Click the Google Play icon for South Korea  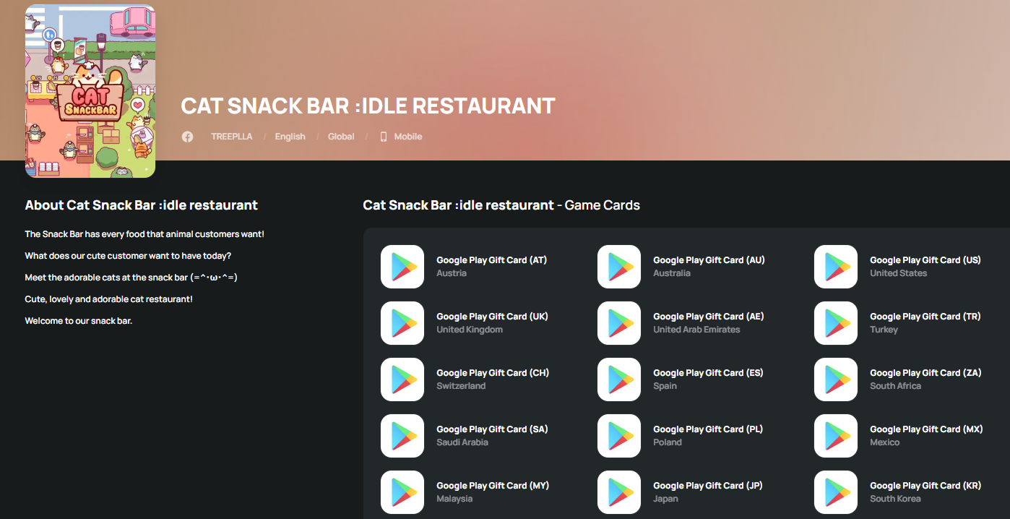point(836,492)
